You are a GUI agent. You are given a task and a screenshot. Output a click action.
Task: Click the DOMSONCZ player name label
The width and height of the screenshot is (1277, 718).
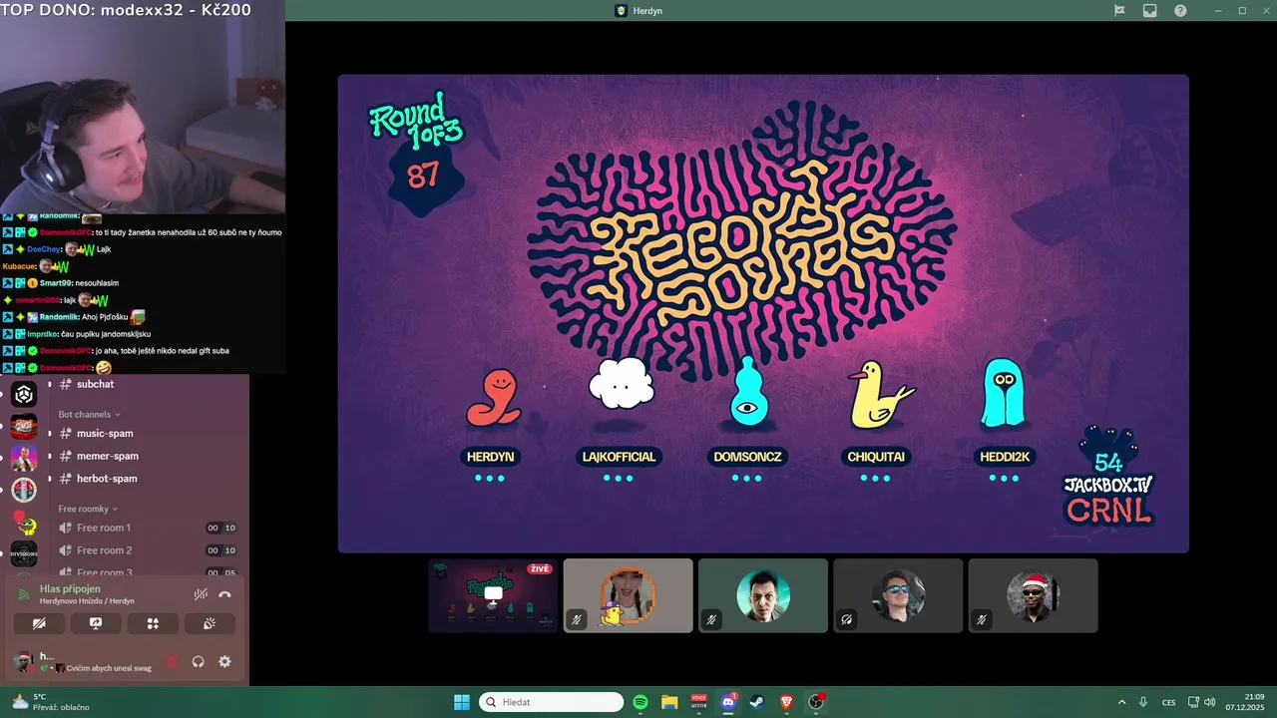pyautogui.click(x=747, y=457)
